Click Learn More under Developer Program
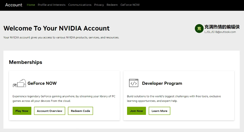Screen dimensions: 244x132 tap(159, 111)
